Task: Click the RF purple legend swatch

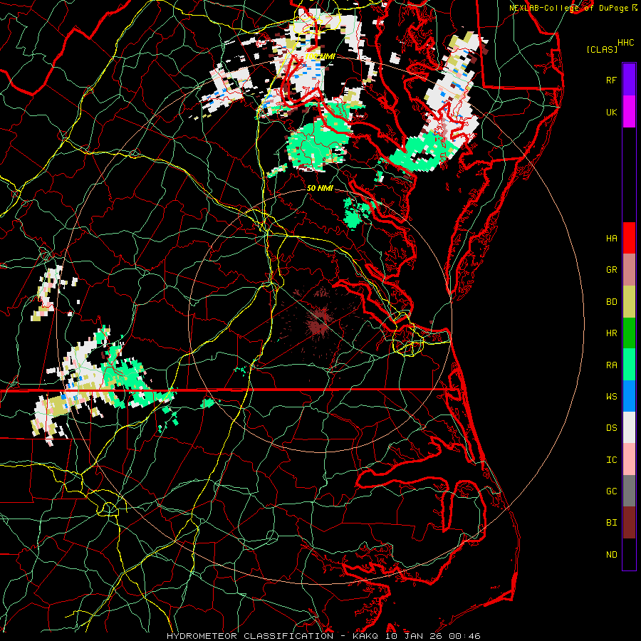Action: tap(629, 80)
